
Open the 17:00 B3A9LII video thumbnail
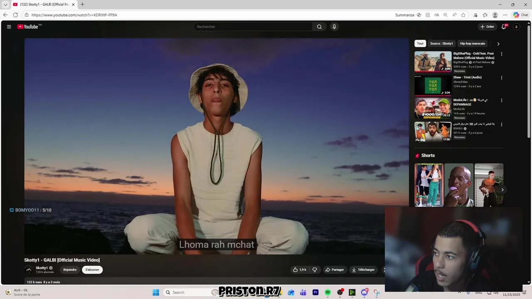(433, 132)
